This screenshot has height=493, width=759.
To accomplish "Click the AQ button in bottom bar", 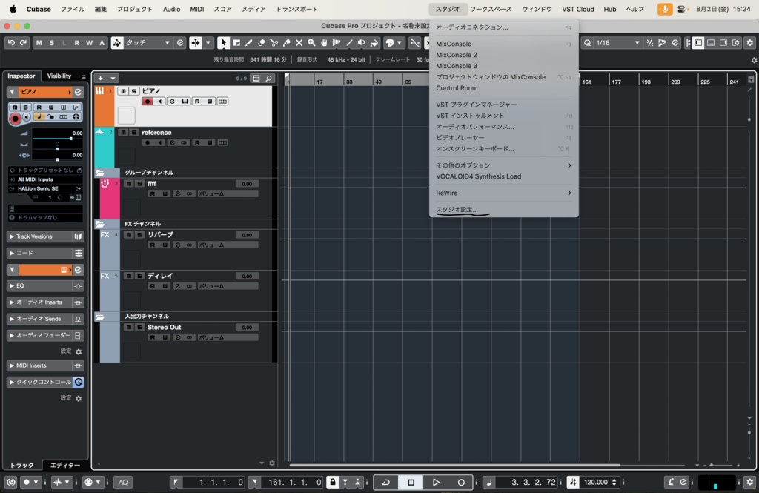I will [124, 482].
